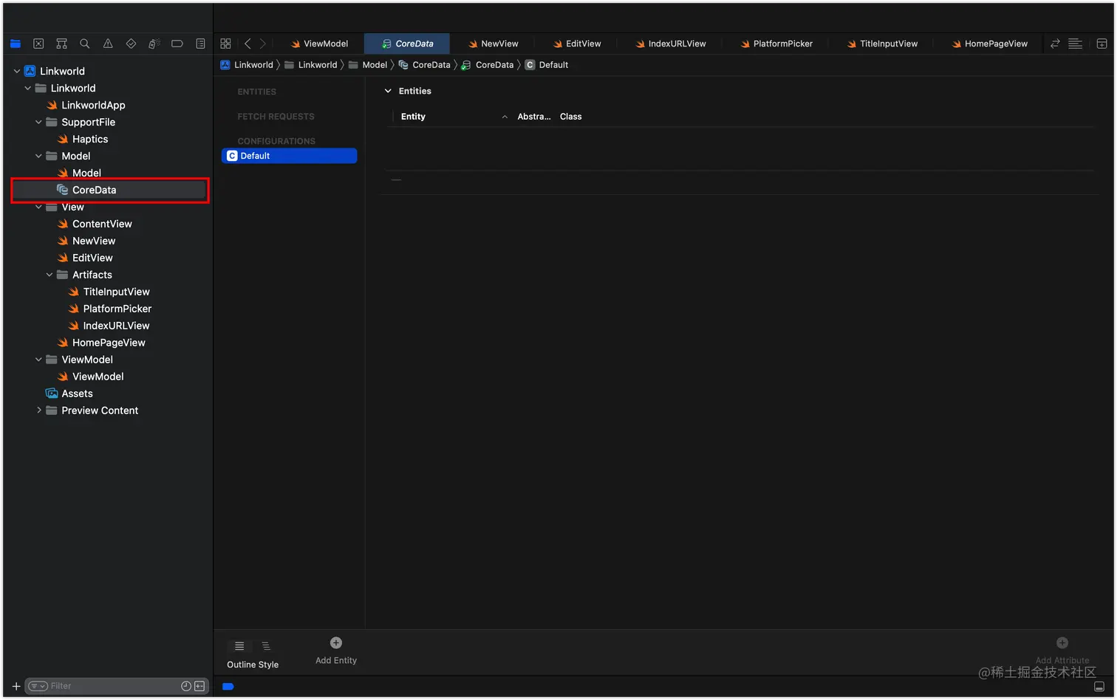
Task: Open the Debug navigator spray icon
Action: 154,44
